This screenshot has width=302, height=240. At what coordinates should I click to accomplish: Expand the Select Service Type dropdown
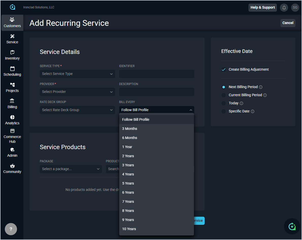coord(77,74)
